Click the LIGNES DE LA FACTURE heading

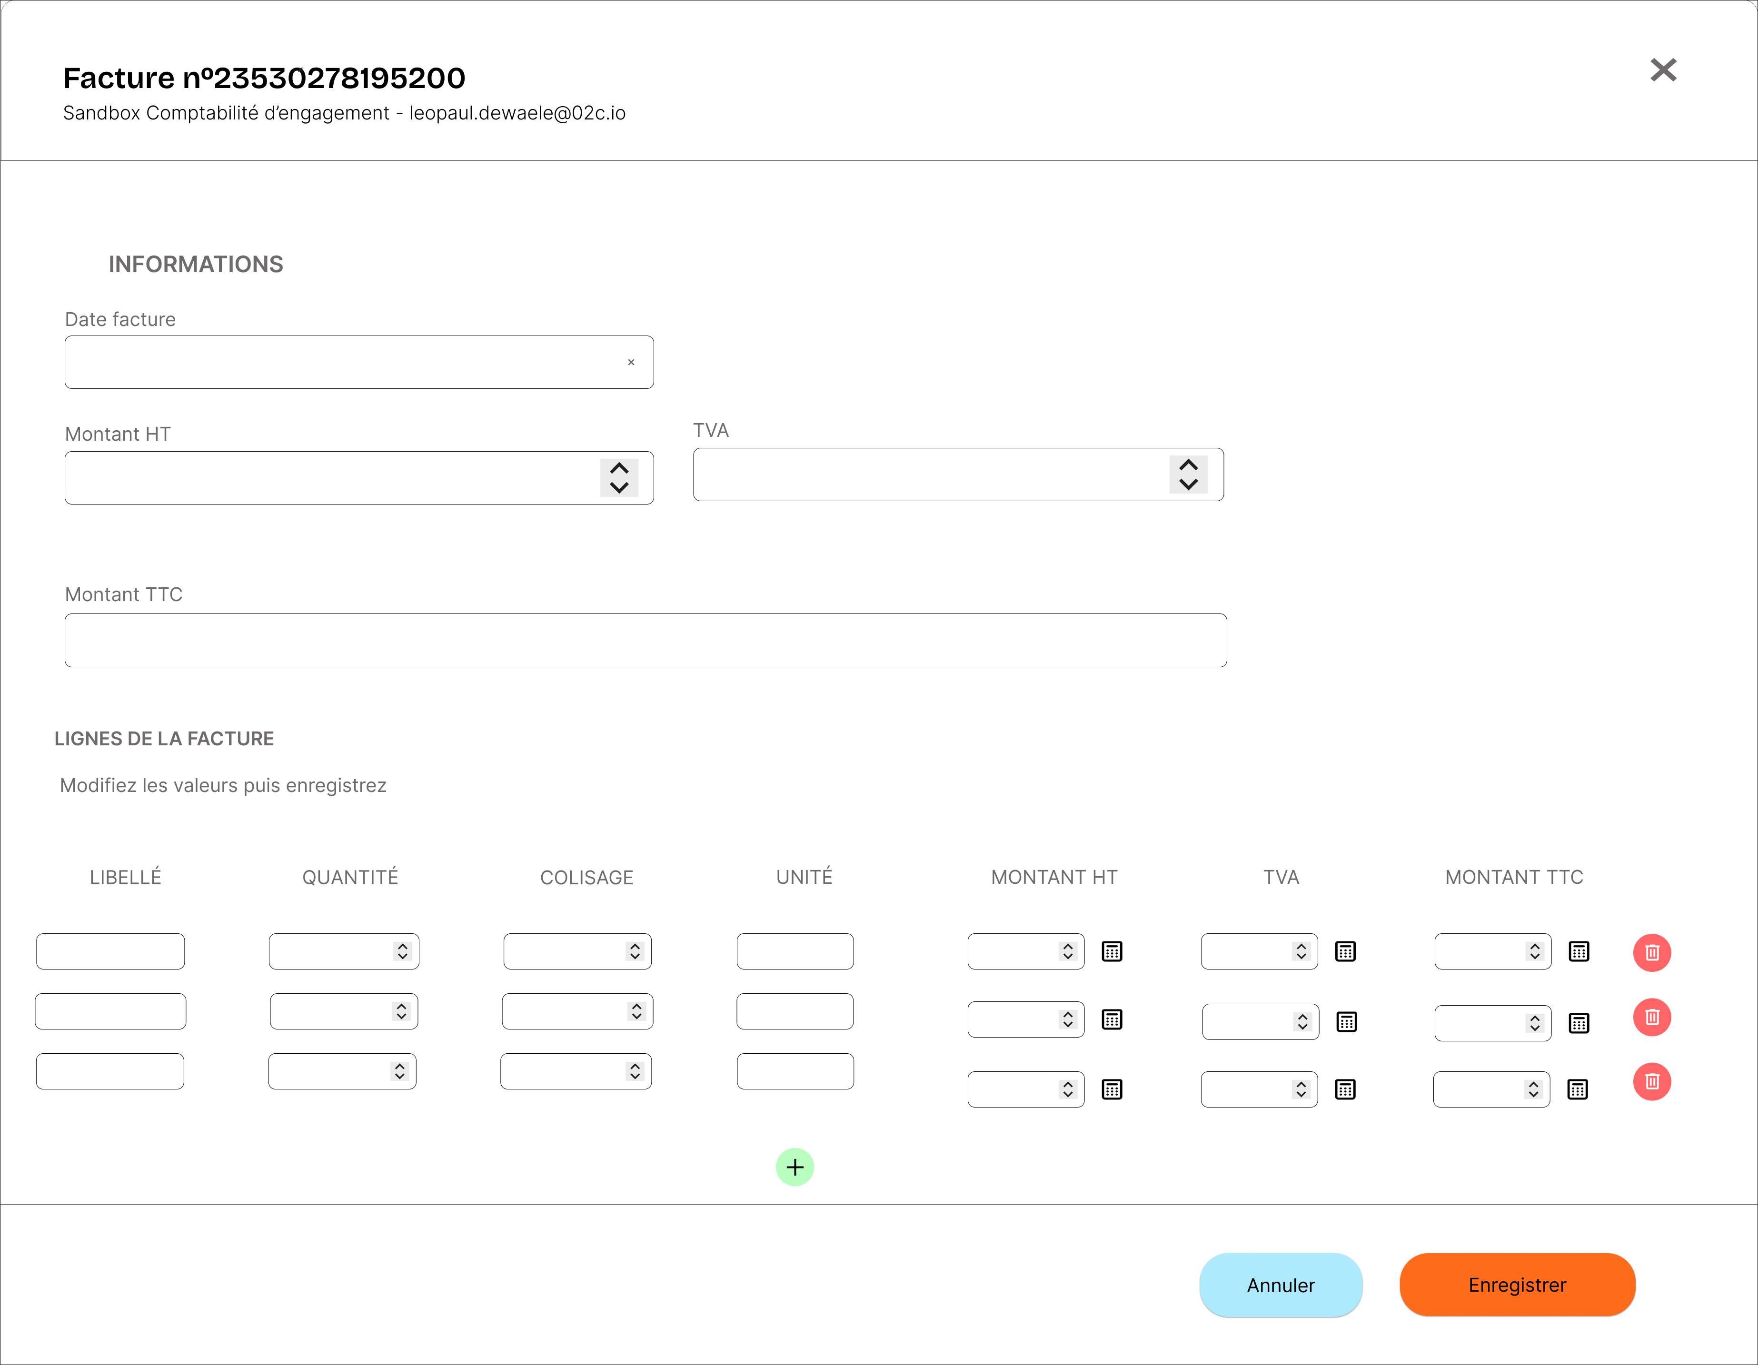(x=164, y=739)
